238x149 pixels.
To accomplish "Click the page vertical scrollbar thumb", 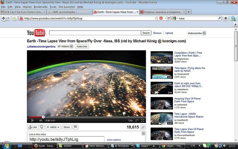I will (x=236, y=46).
